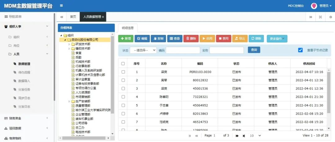The width and height of the screenshot is (335, 142).
Task: Check the row for 吴琴
Action: pyautogui.click(x=123, y=80)
